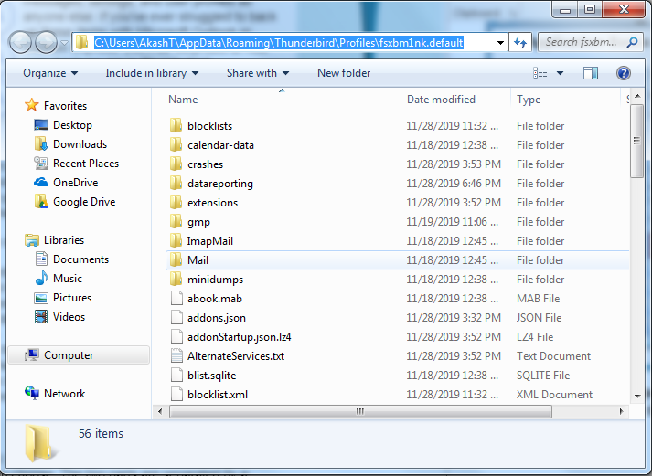Select the addons.json file icon
652x476 pixels.
pyautogui.click(x=176, y=317)
